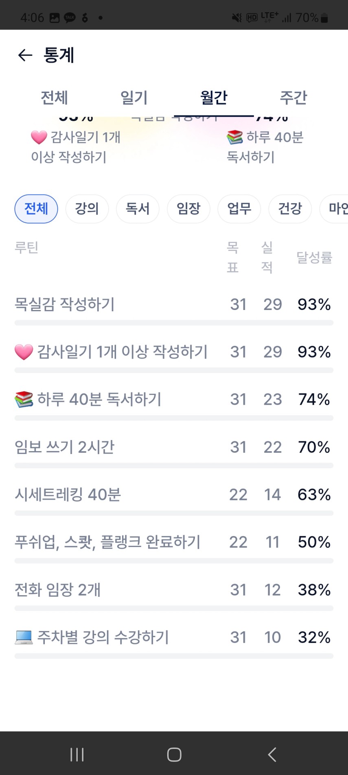
Task: Filter routines by 건강 chip
Action: click(290, 209)
